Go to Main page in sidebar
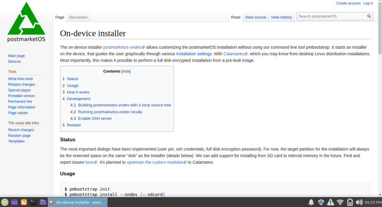 (16, 56)
